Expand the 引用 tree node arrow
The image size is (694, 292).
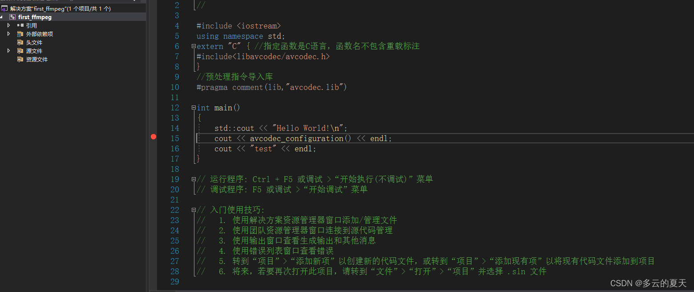(8, 26)
